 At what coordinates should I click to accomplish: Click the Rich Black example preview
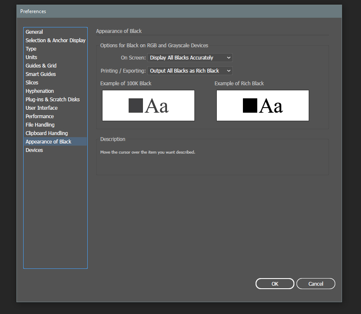click(262, 106)
